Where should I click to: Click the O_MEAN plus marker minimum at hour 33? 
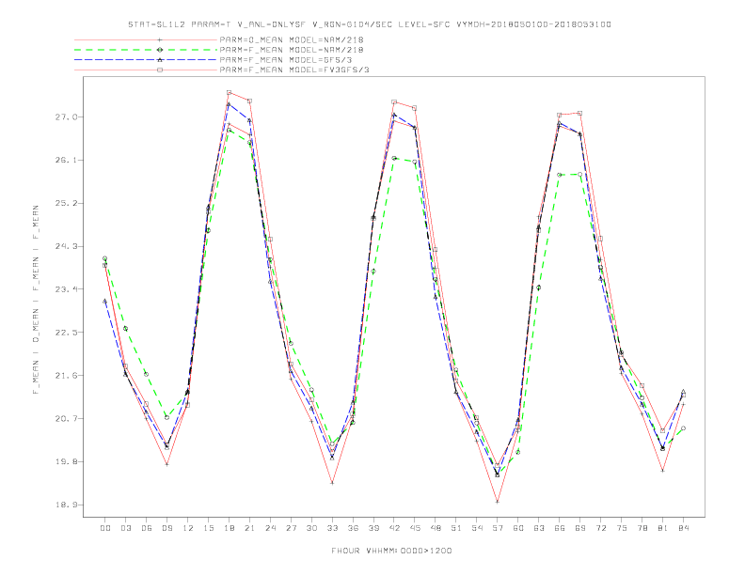332,483
